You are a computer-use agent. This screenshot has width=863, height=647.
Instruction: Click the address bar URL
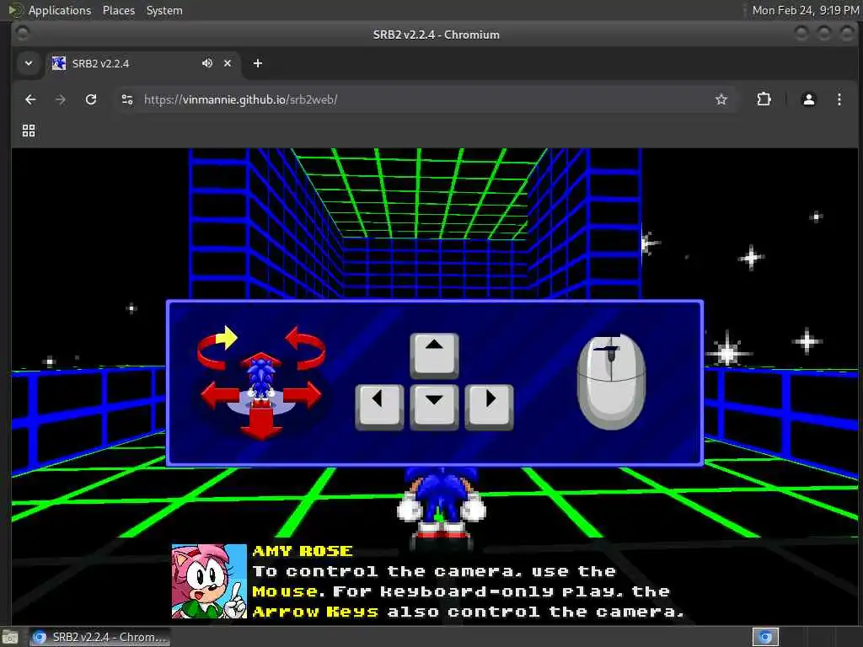tap(240, 99)
